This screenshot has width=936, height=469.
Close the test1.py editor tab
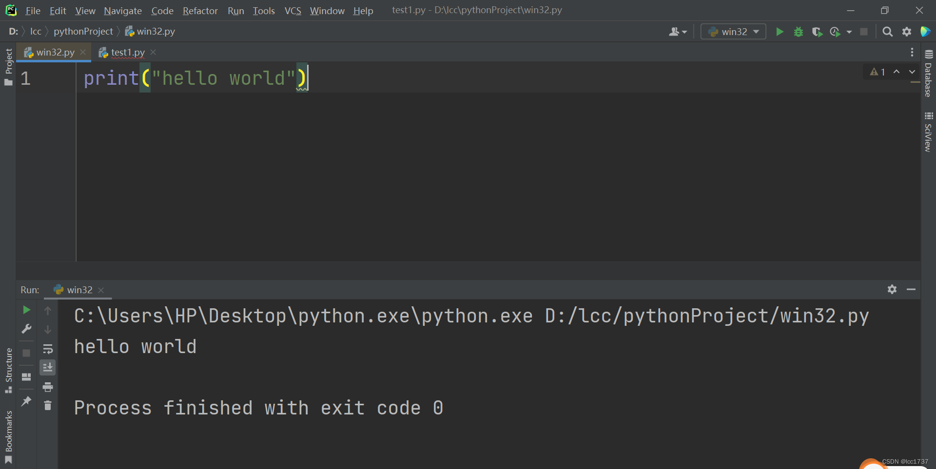pyautogui.click(x=153, y=52)
